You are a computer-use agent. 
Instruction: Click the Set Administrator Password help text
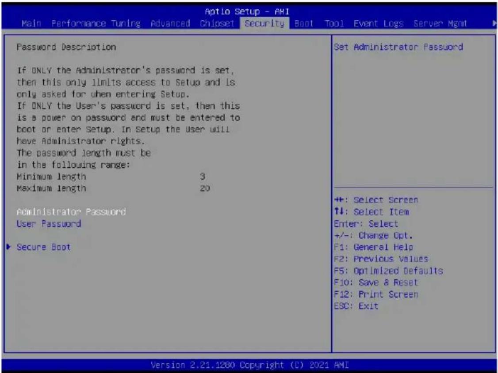tap(398, 47)
